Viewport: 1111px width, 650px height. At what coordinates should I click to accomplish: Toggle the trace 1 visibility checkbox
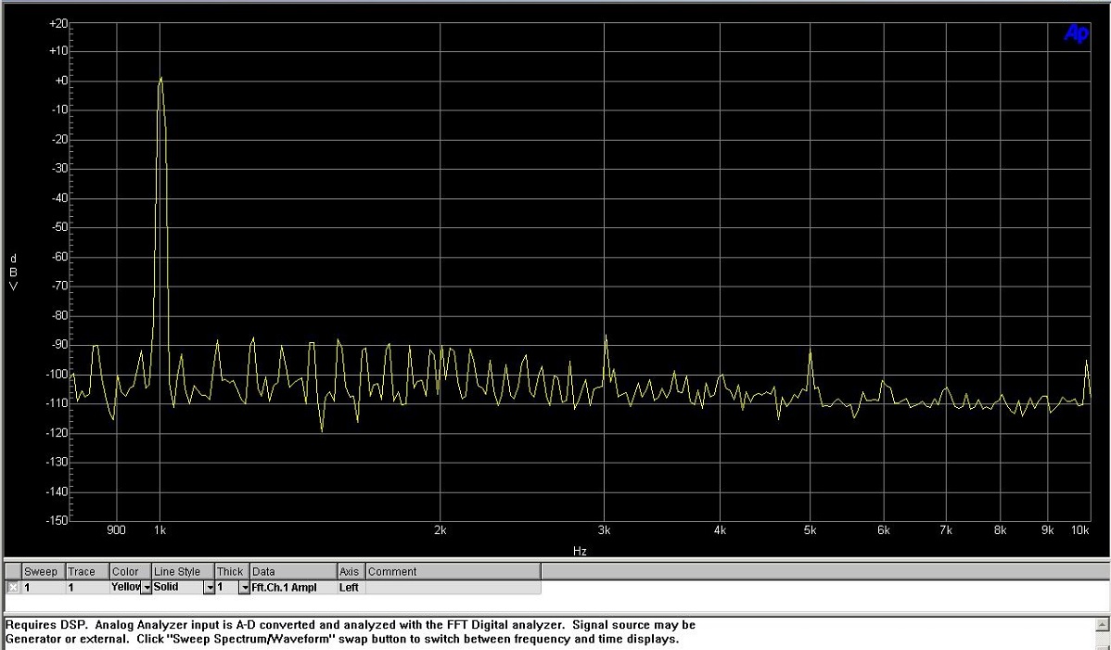pyautogui.click(x=13, y=587)
